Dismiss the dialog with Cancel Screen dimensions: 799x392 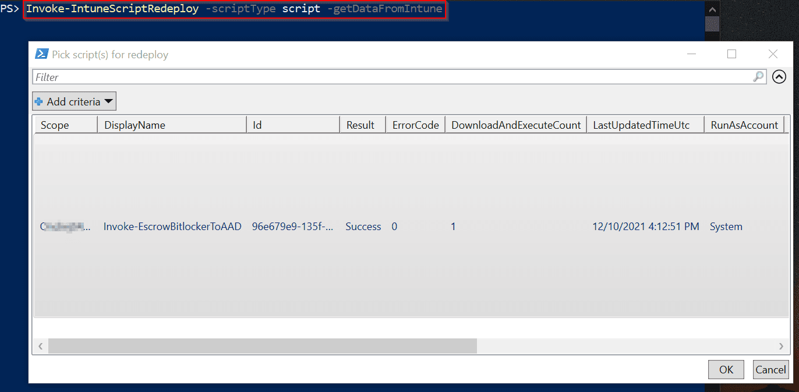pyautogui.click(x=770, y=369)
